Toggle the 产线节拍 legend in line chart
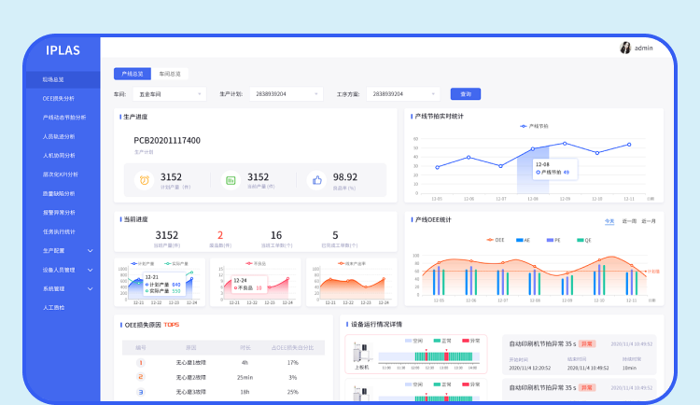Viewport: 700px width, 405px height. click(x=534, y=125)
